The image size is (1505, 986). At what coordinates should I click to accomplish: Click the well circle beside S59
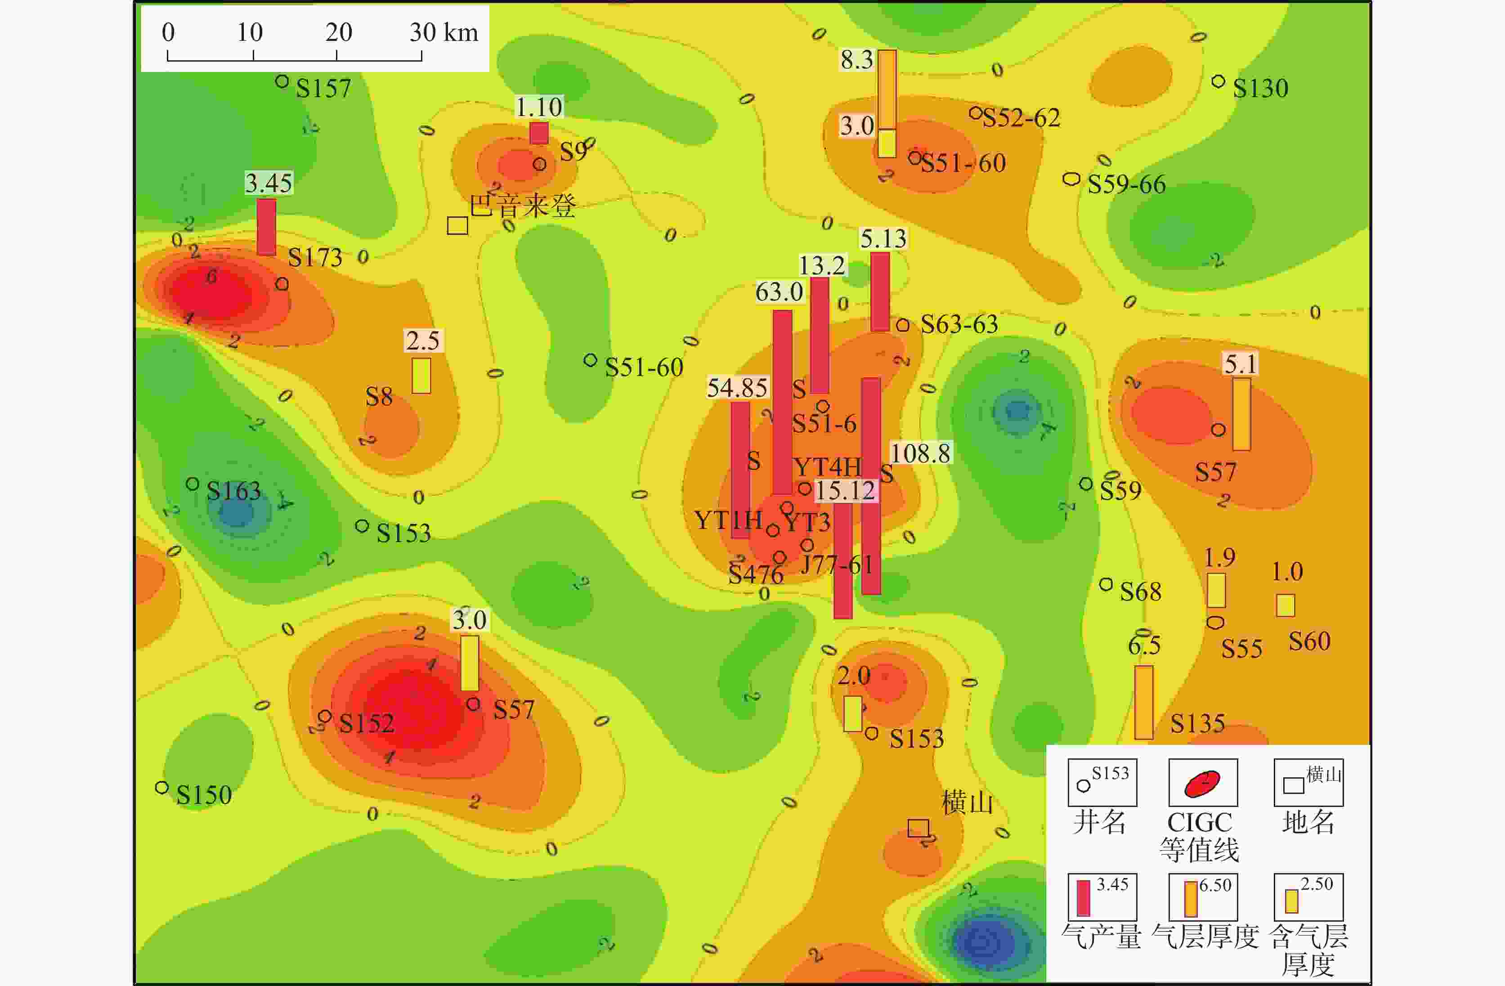coord(1086,484)
